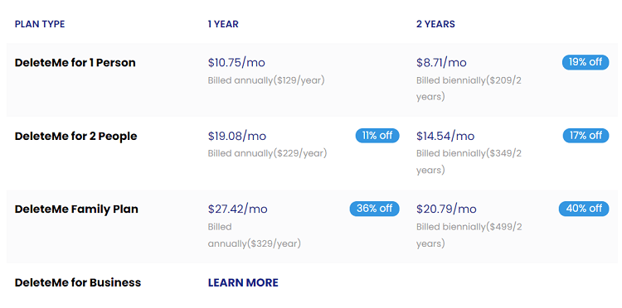Select the 36% off Family Plan badge
The image size is (622, 308).
coord(375,209)
